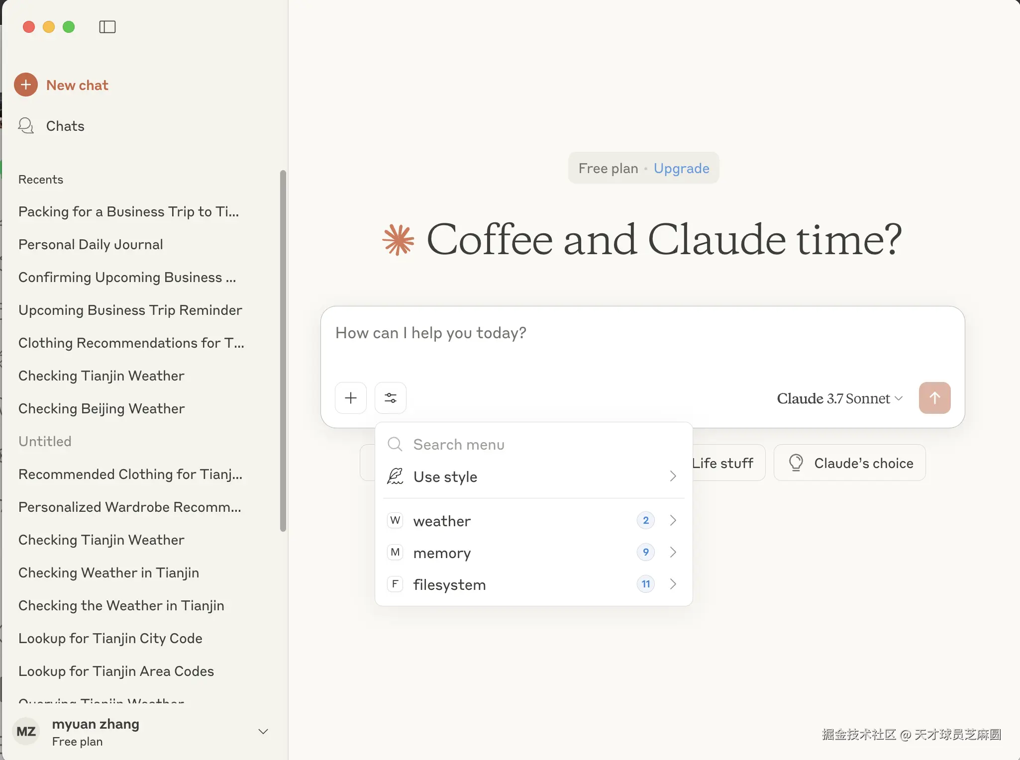Click the New chat plus icon

26,85
